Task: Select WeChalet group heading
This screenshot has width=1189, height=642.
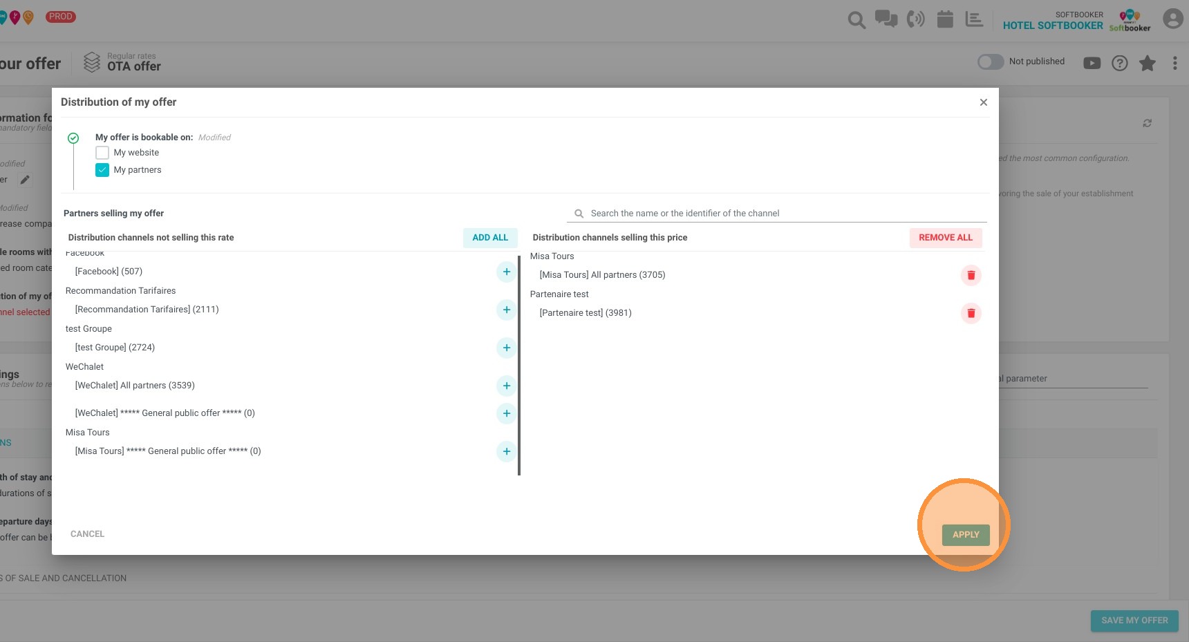Action: [x=84, y=367]
